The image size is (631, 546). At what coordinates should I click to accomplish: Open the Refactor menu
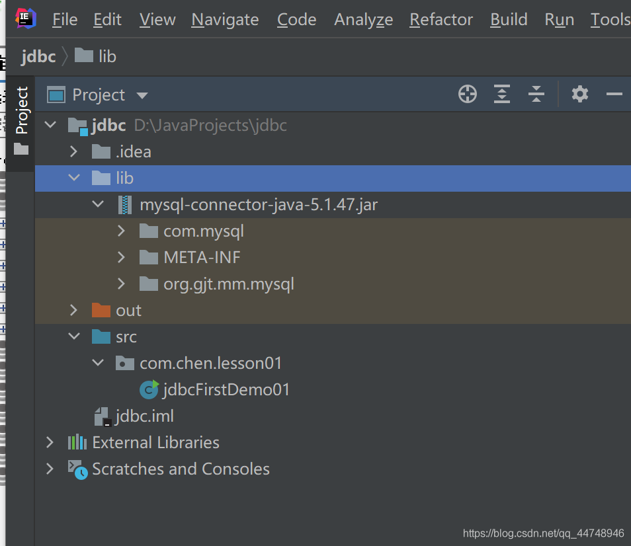coord(441,19)
